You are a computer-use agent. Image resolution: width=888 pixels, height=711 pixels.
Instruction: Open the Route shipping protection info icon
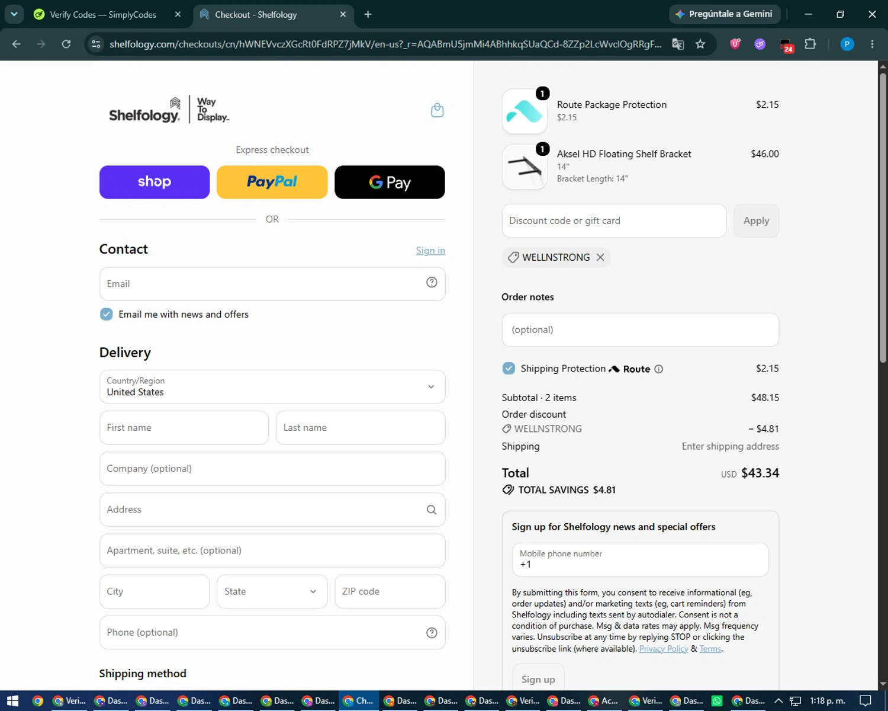click(658, 369)
